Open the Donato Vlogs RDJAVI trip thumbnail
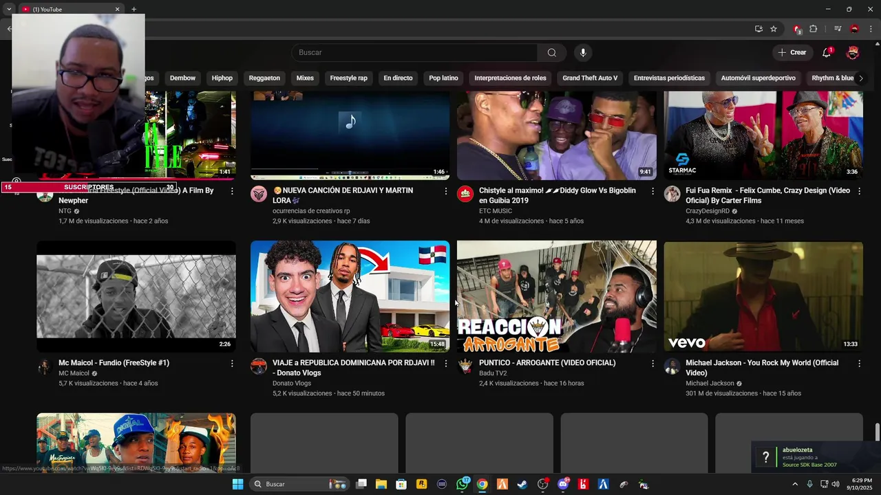881x495 pixels. coord(350,296)
